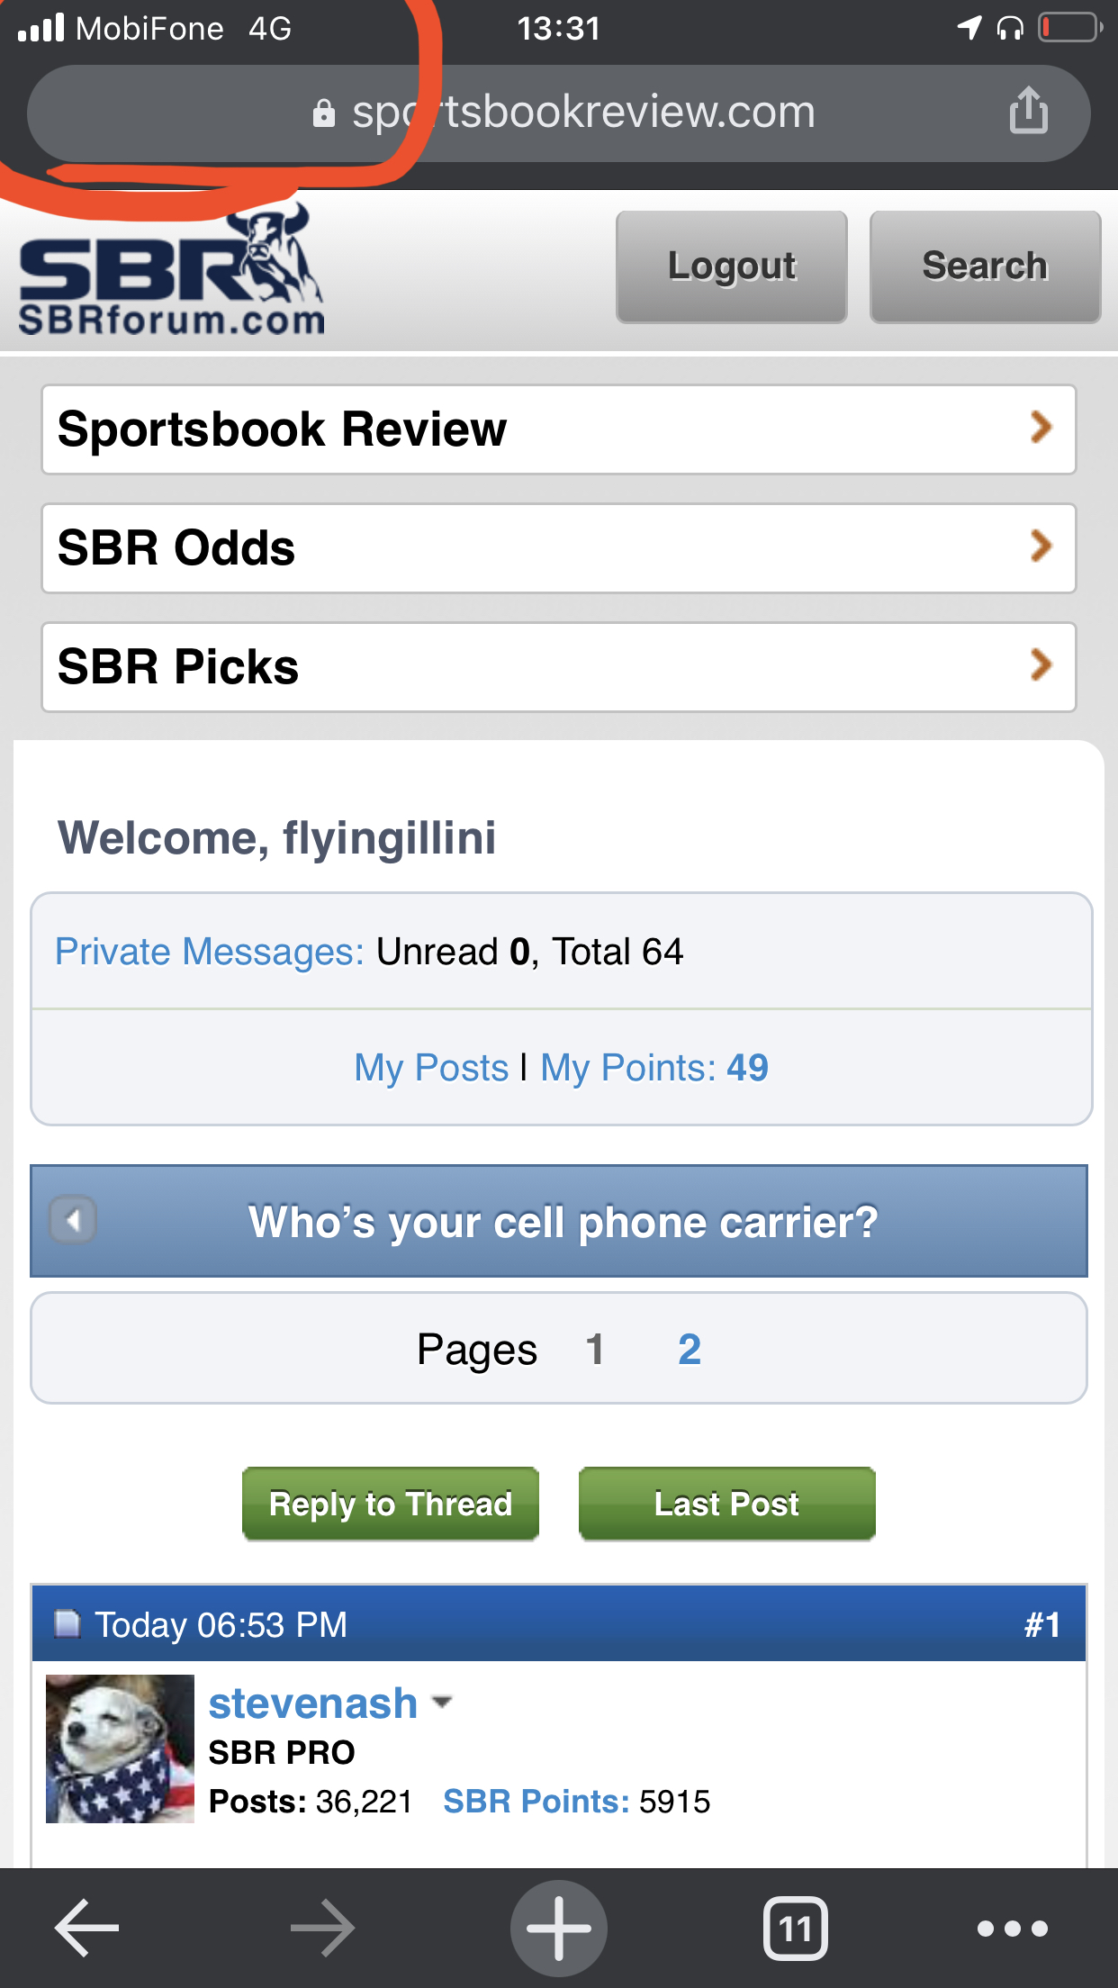Open the SBR Picks menu row
The width and height of the screenshot is (1118, 1988).
click(x=558, y=667)
